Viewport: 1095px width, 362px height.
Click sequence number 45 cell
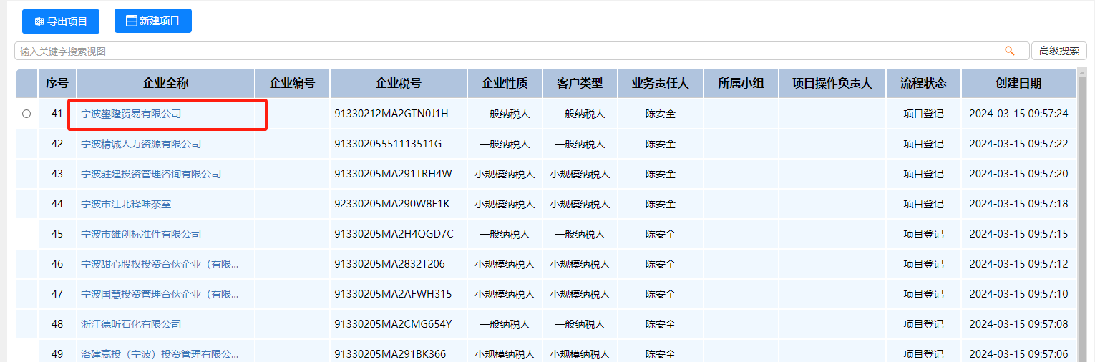coord(57,234)
